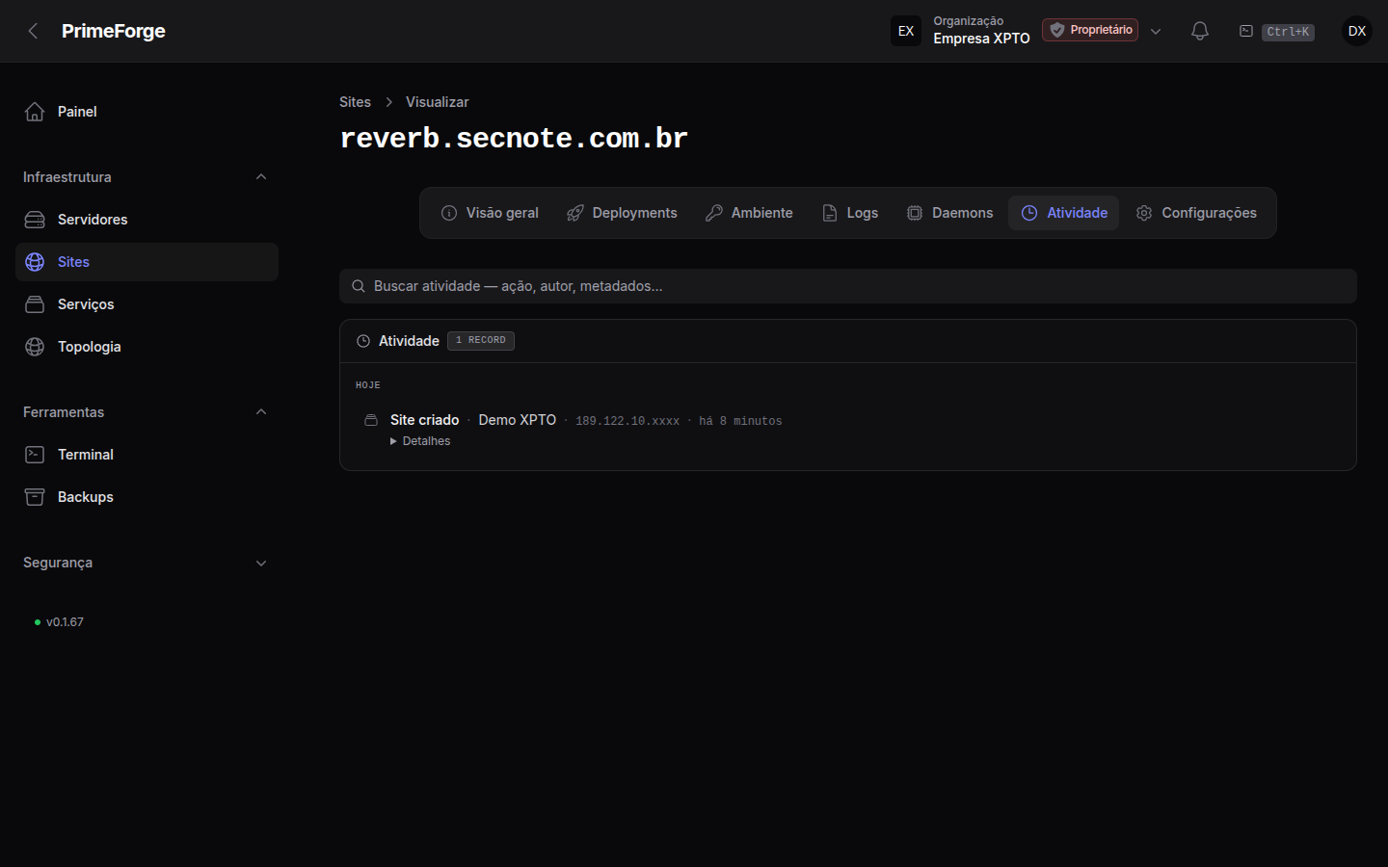Click the Site criado entry icon

(371, 420)
